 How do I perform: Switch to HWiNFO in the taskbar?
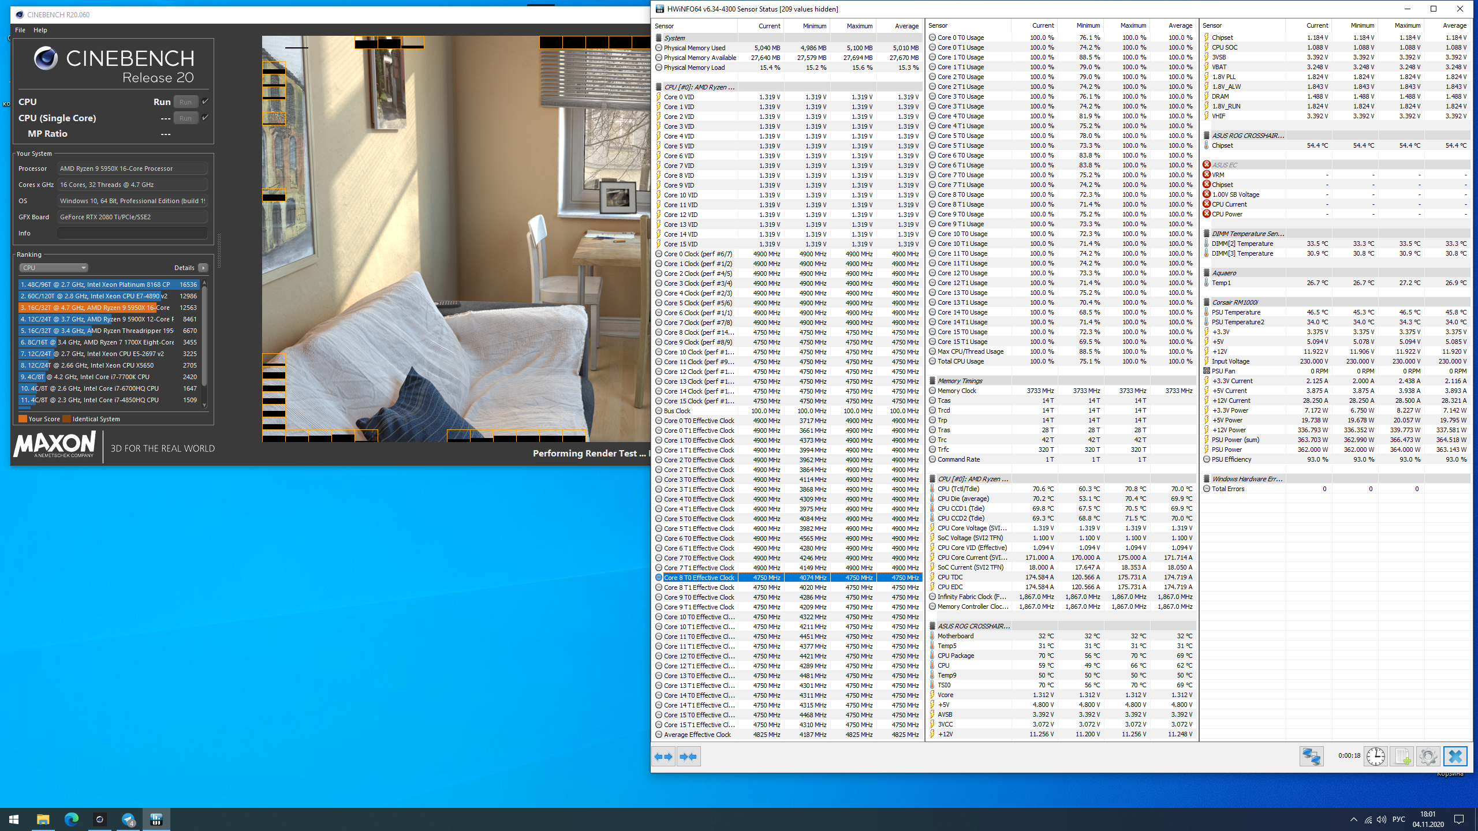[156, 819]
